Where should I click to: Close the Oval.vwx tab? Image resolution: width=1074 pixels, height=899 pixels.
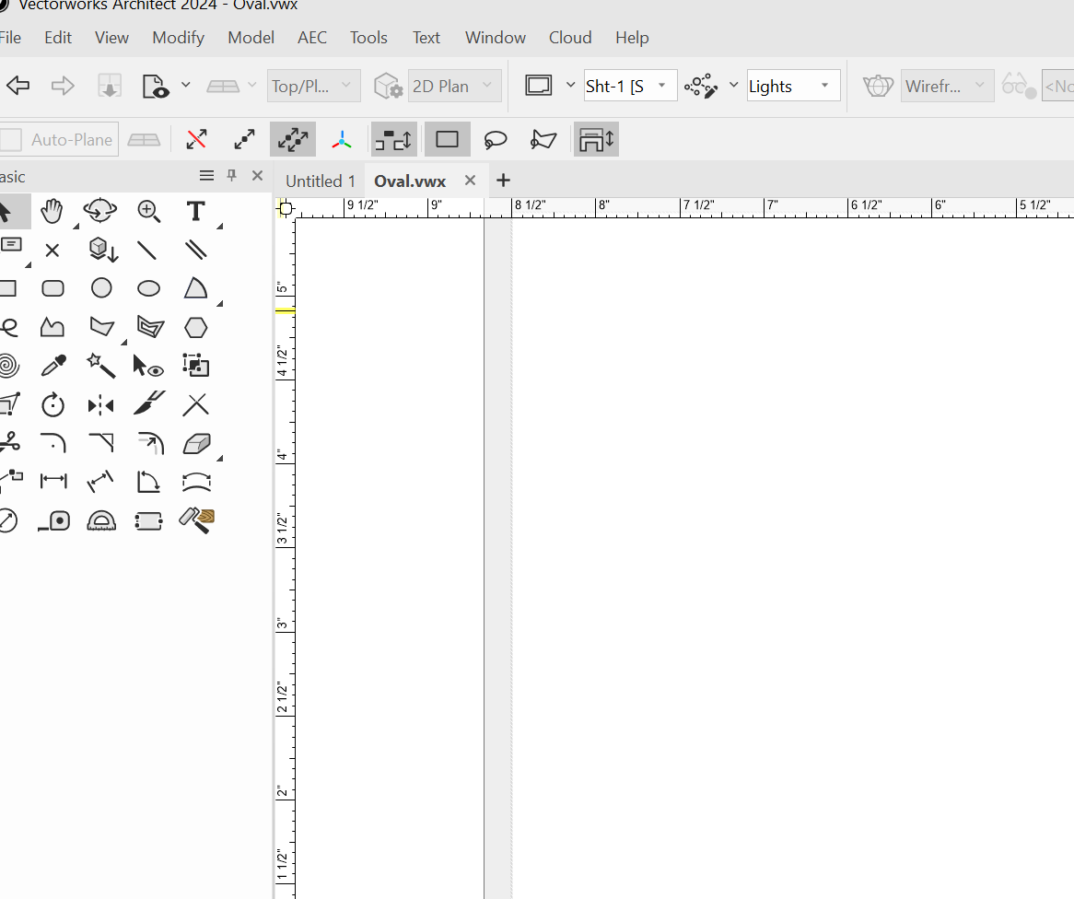point(470,181)
